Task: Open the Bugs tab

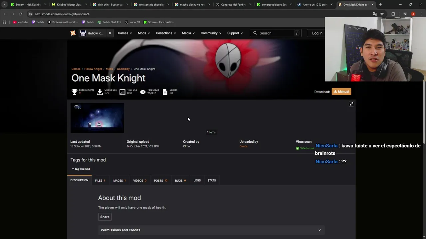Action: (180, 181)
